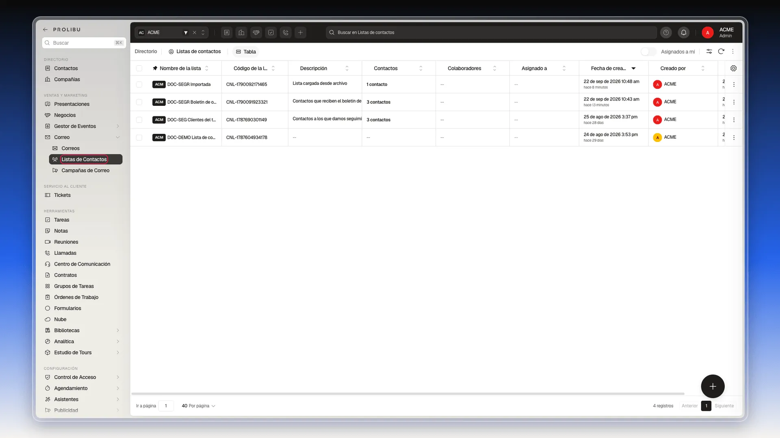Open the tasks checkmark icon in toolbar
This screenshot has width=780, height=438.
[271, 32]
